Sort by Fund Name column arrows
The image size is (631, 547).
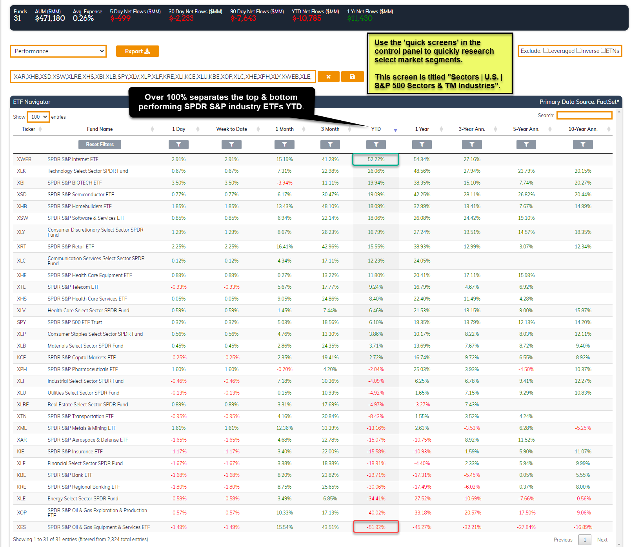(152, 129)
